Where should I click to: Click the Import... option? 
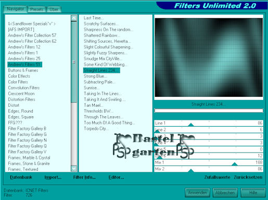[53, 177]
